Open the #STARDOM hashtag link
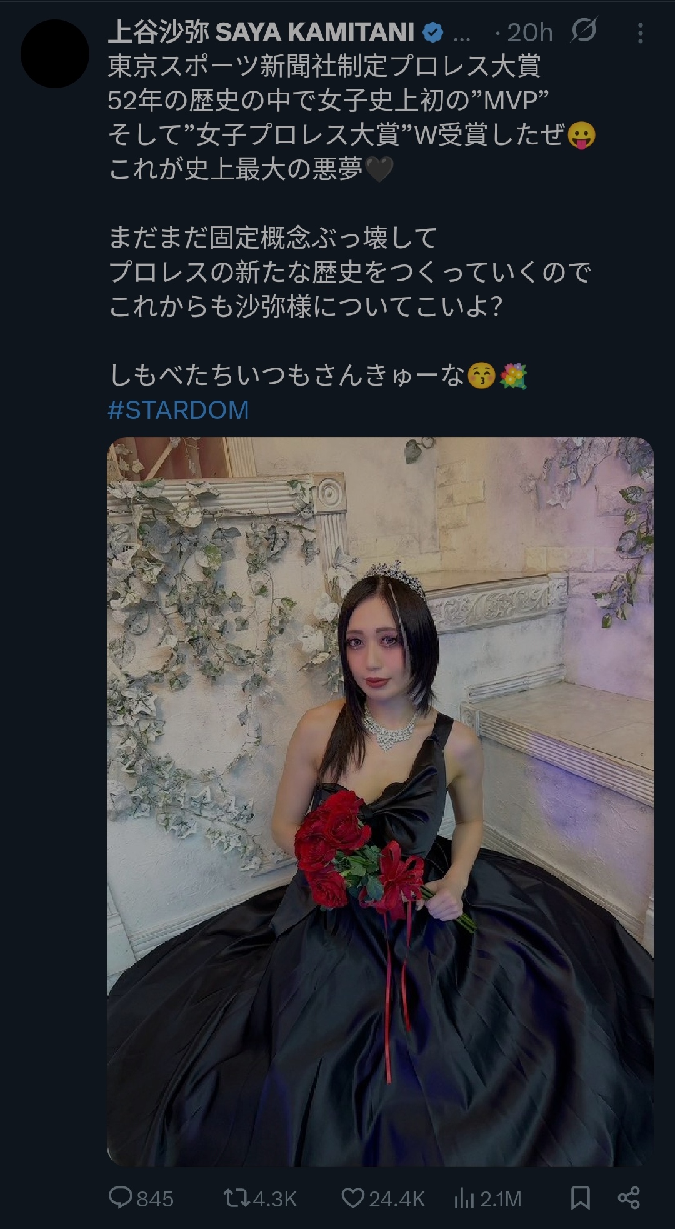This screenshot has width=675, height=1229. tap(179, 410)
